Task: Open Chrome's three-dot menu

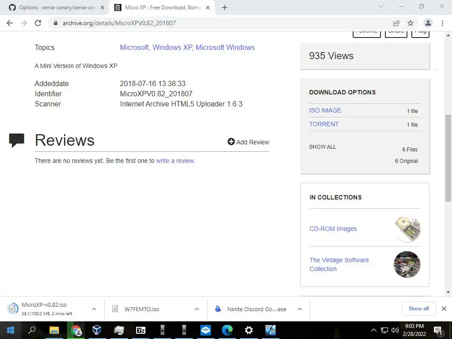Action: pos(442,23)
